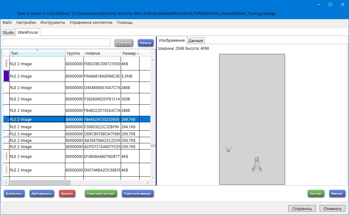Screen dimensions: 349x215
Task: Click the Отменить button
Action: [x=333, y=209]
